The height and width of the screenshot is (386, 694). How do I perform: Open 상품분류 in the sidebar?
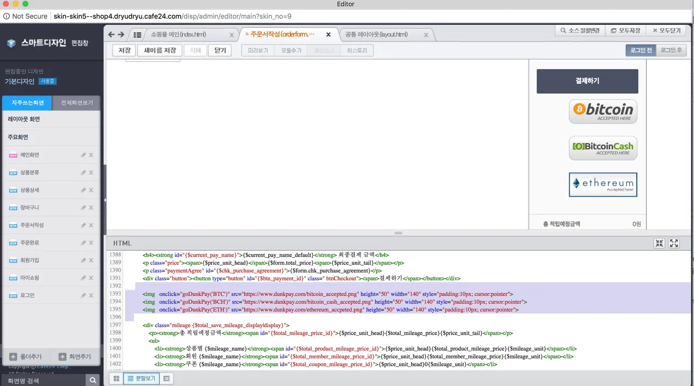(29, 172)
